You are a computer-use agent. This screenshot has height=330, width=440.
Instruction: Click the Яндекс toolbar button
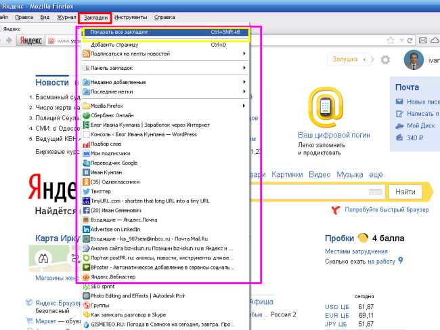30,41
